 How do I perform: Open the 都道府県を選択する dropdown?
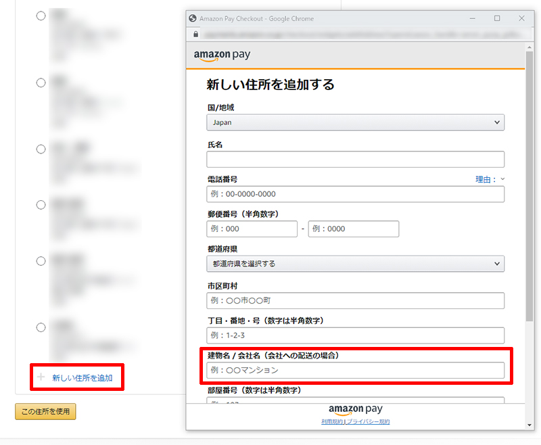(x=356, y=264)
